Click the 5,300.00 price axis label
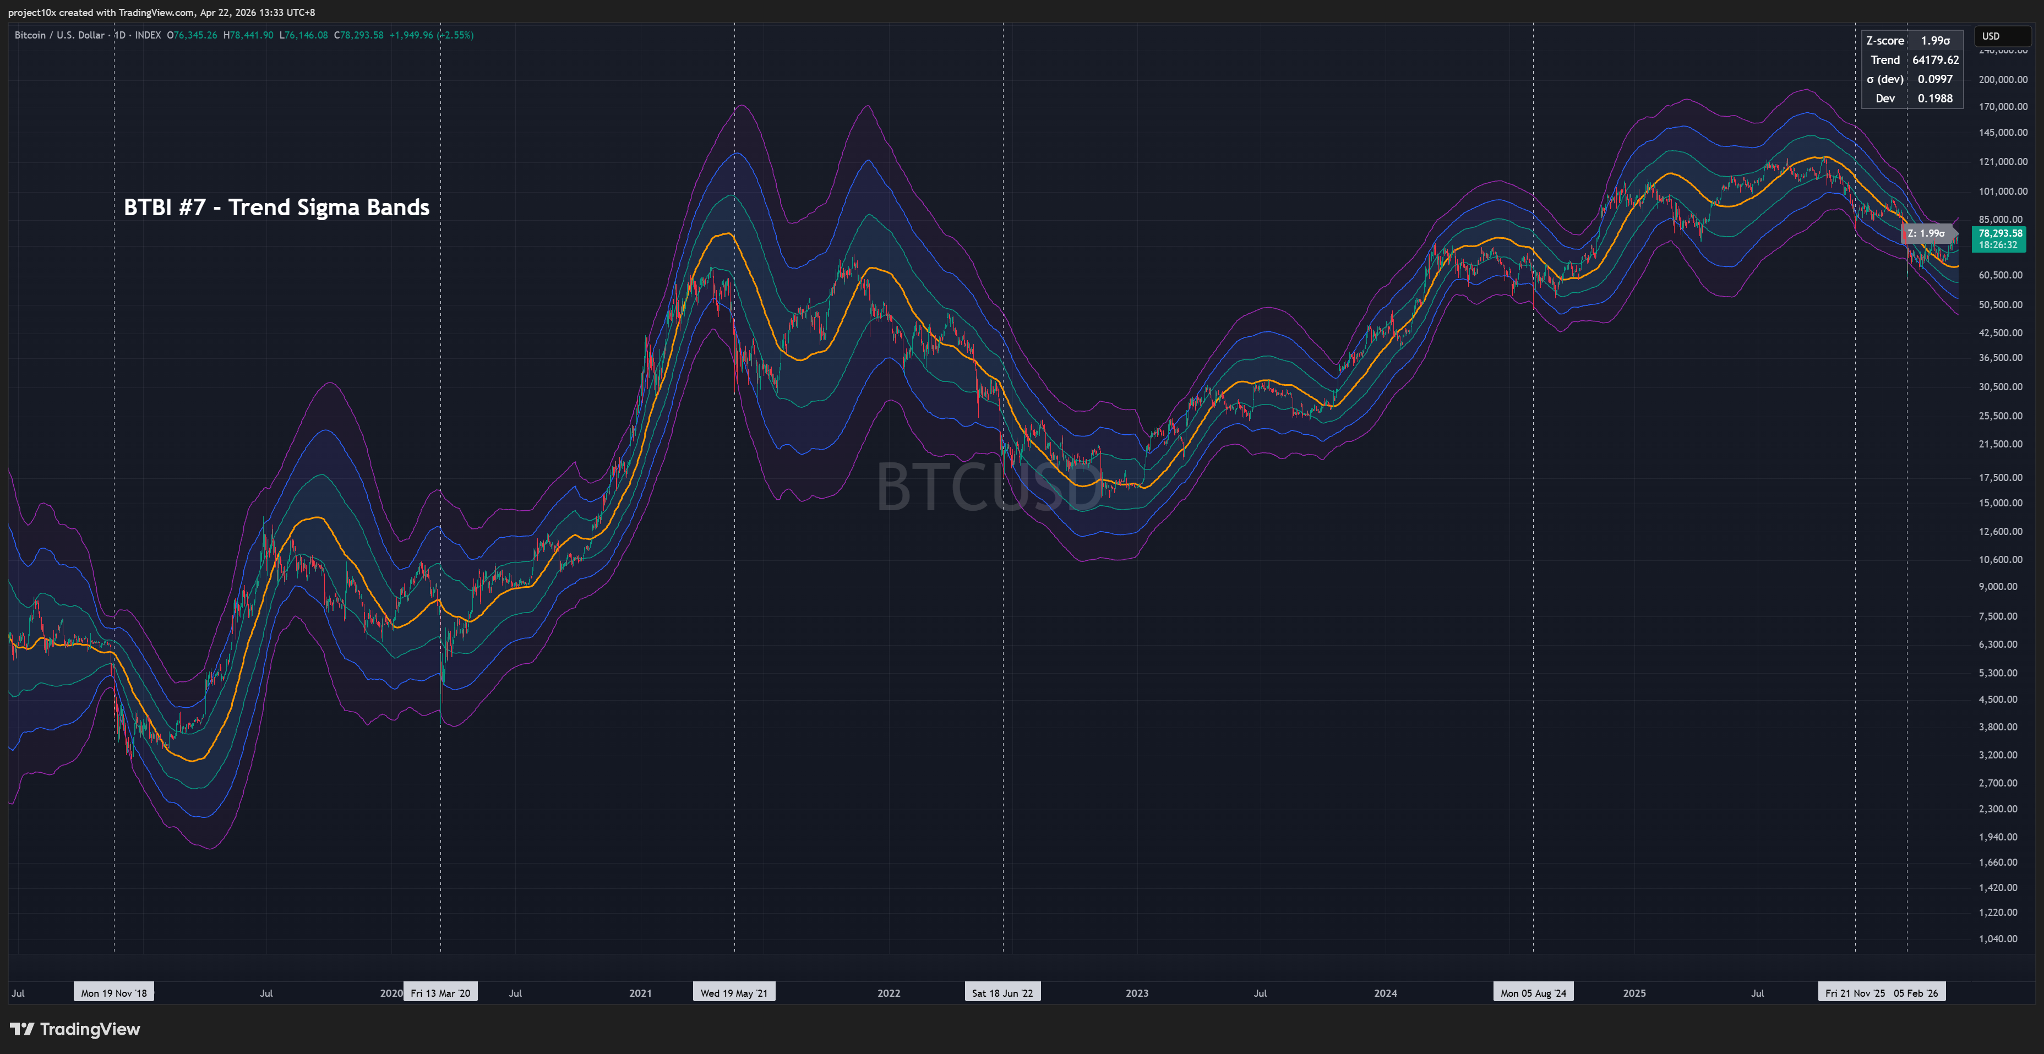 click(1998, 673)
